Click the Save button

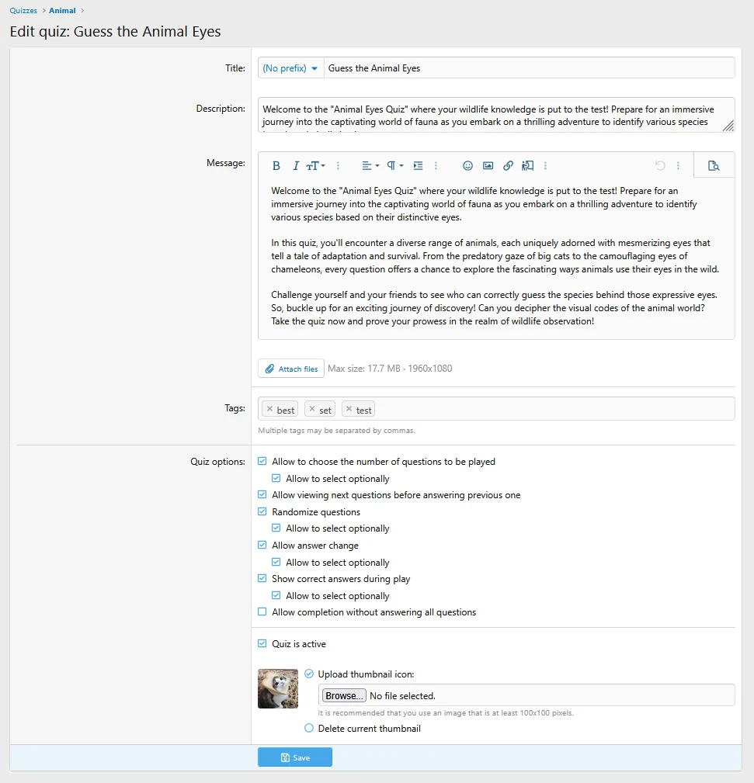(x=295, y=757)
